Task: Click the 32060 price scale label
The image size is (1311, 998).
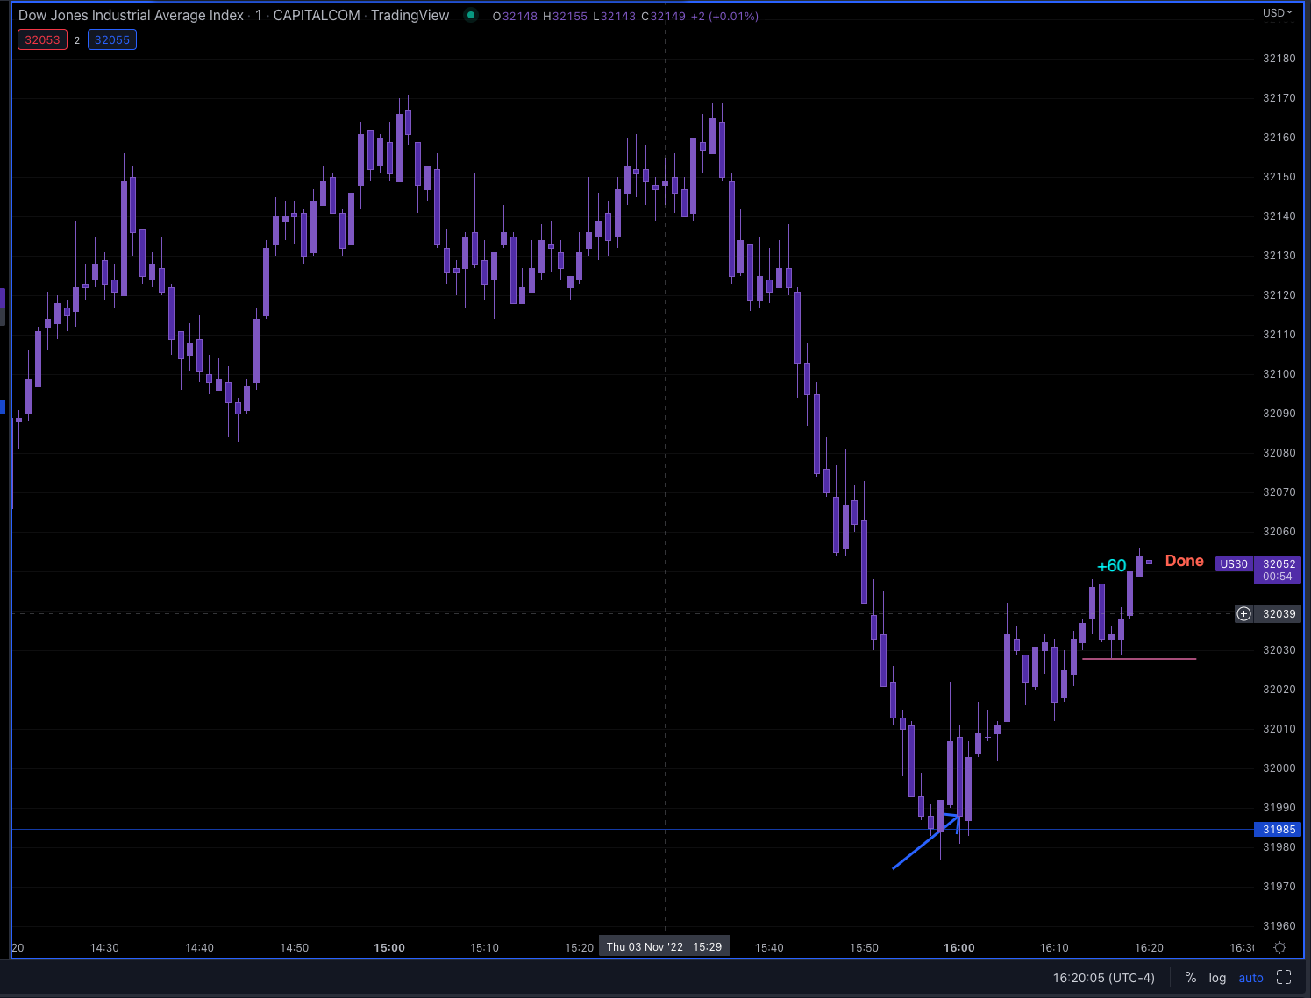Action: click(x=1279, y=532)
